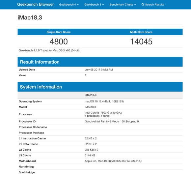This screenshot has height=175, width=191.
Task: Click the System Information section header
Action: (x=100, y=87)
